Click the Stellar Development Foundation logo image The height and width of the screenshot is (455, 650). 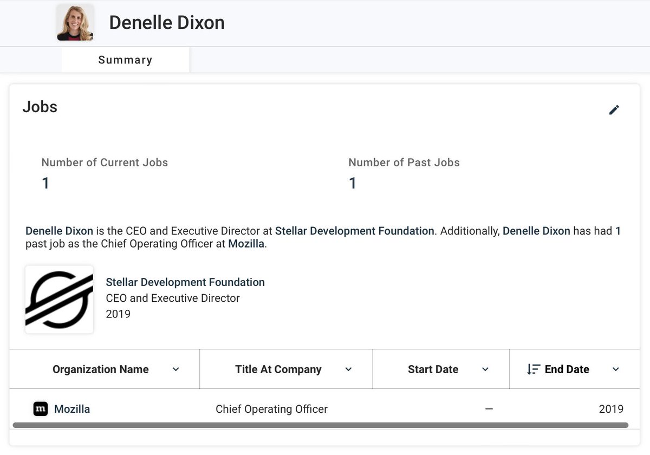(59, 299)
